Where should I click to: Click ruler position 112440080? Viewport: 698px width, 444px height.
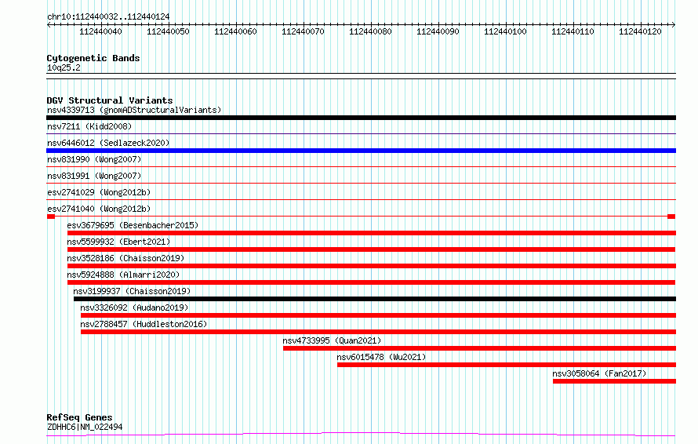[x=370, y=31]
